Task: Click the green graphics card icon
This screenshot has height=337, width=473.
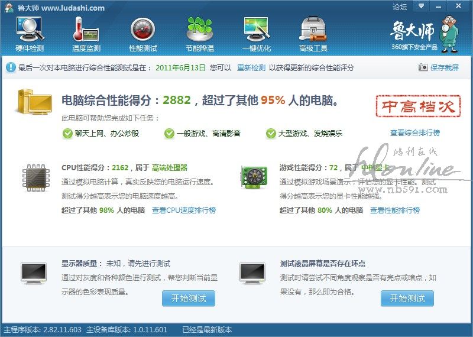Action: pos(254,177)
